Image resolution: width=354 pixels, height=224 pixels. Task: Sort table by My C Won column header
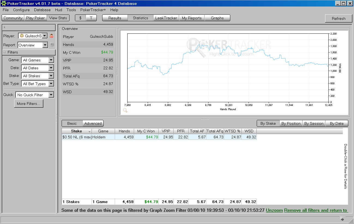[146, 131]
